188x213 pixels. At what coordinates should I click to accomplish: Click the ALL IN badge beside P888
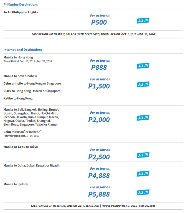pyautogui.click(x=143, y=66)
